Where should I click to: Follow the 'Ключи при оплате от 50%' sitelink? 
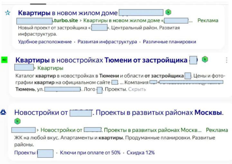(x=90, y=152)
